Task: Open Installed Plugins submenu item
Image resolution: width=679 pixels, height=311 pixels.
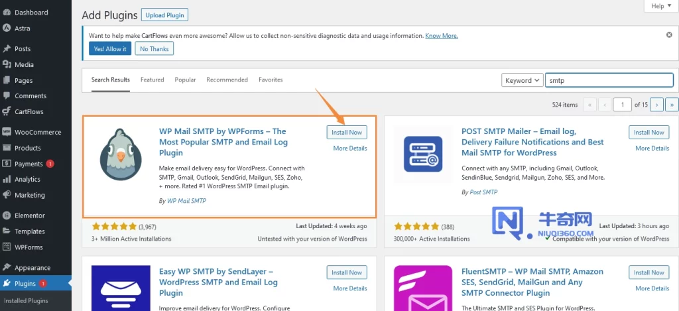Action: [x=26, y=300]
